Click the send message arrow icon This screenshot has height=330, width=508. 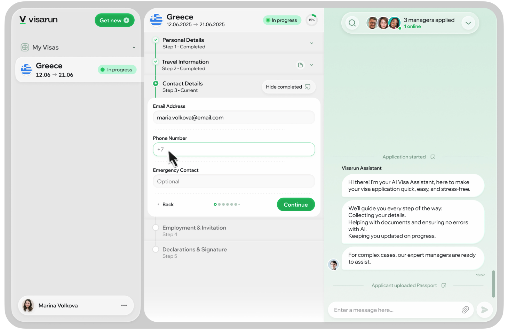point(484,310)
